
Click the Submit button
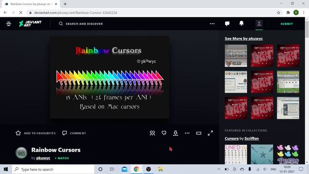tap(287, 24)
